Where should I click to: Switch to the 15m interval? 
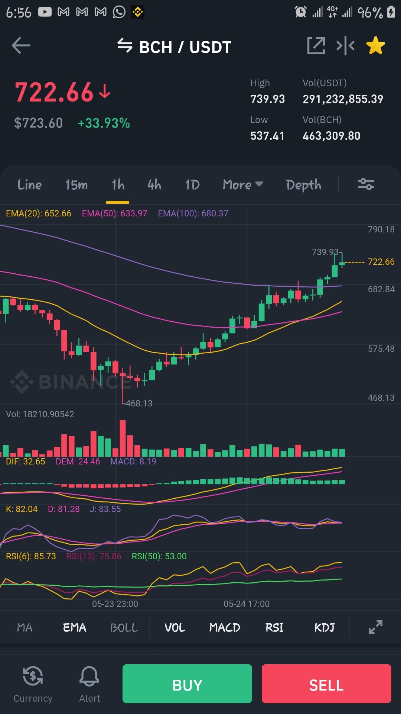pos(76,185)
